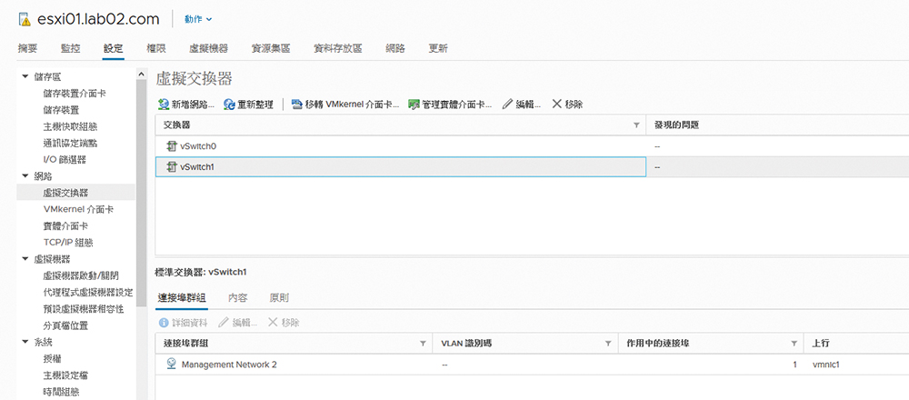Switch to the 連接埠群組 tab
The width and height of the screenshot is (909, 400).
[x=182, y=298]
